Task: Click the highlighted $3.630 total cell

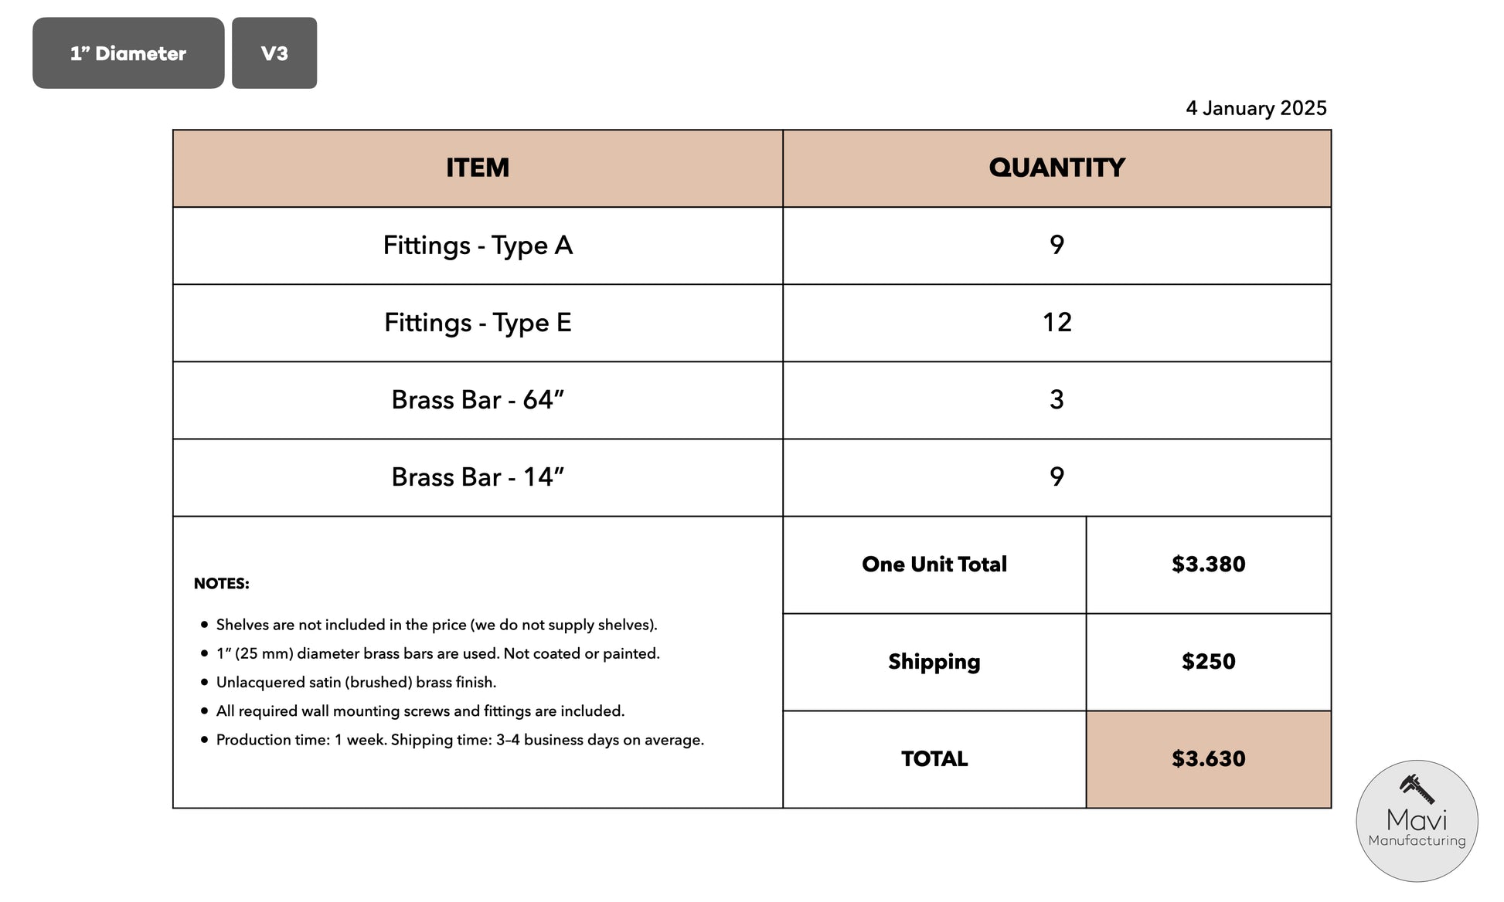Action: click(x=1208, y=759)
